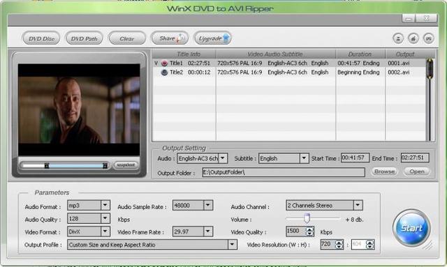Select the Title2 disc icon
Screen dimensions: 447x267
click(x=164, y=73)
